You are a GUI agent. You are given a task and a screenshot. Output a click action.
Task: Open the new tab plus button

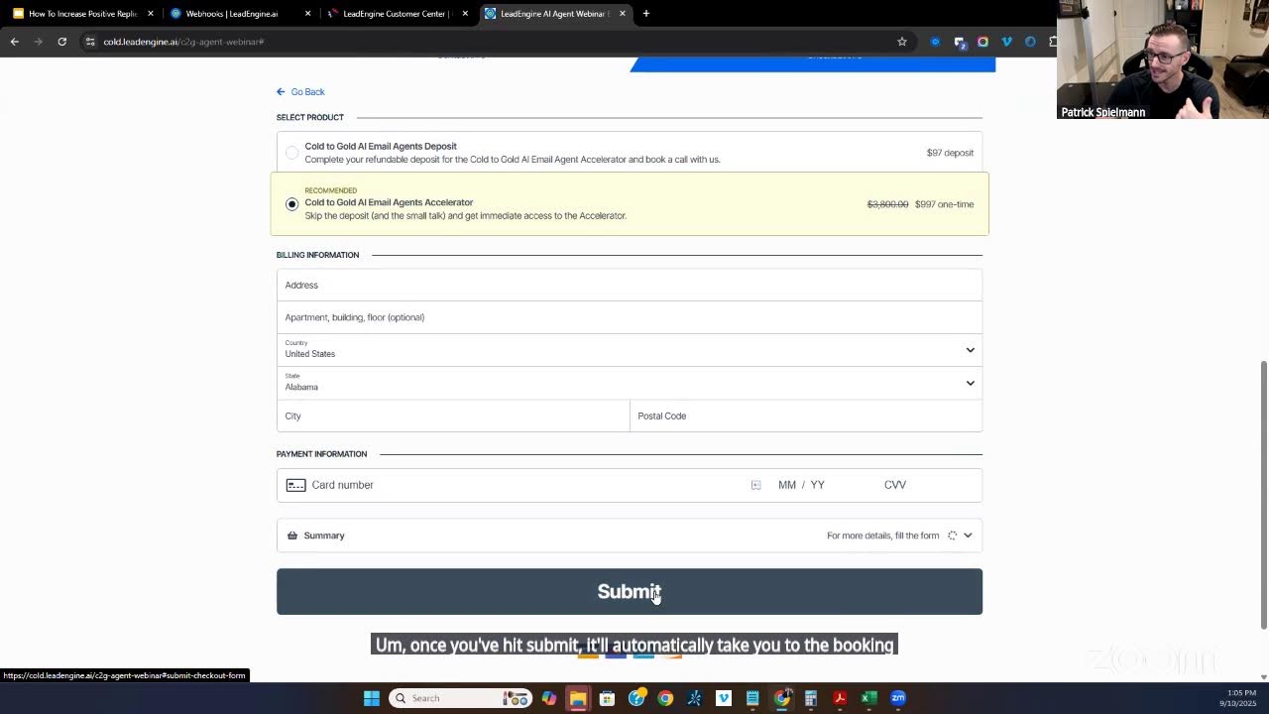click(x=645, y=14)
